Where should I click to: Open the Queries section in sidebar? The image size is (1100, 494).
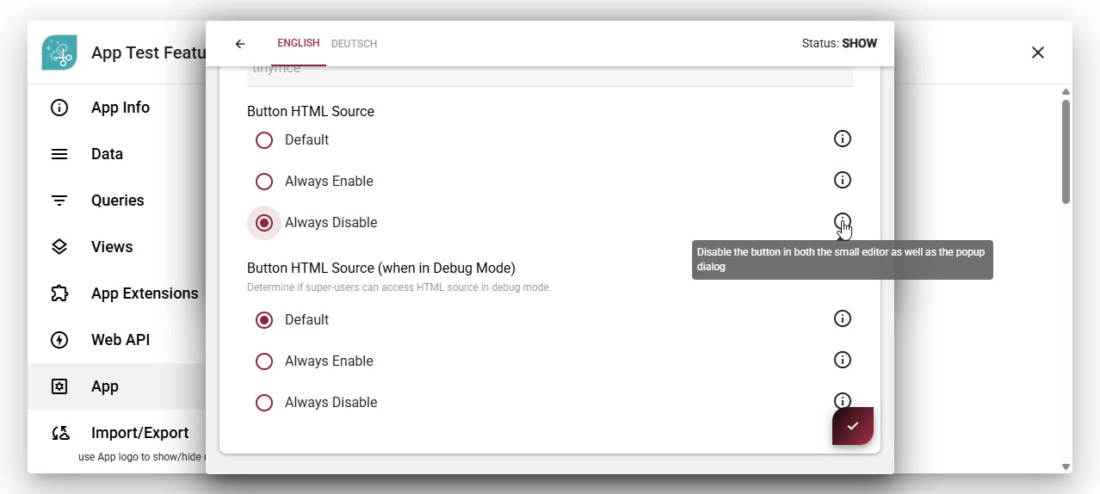coord(117,201)
